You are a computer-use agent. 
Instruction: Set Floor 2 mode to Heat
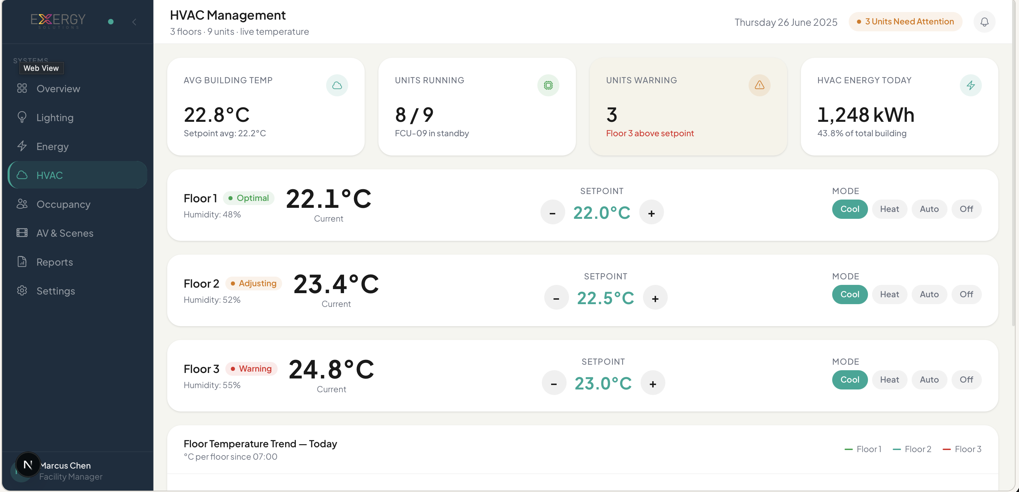click(x=890, y=294)
